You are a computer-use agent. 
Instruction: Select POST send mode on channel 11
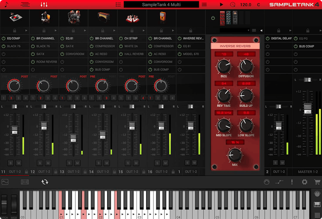[x=24, y=77]
